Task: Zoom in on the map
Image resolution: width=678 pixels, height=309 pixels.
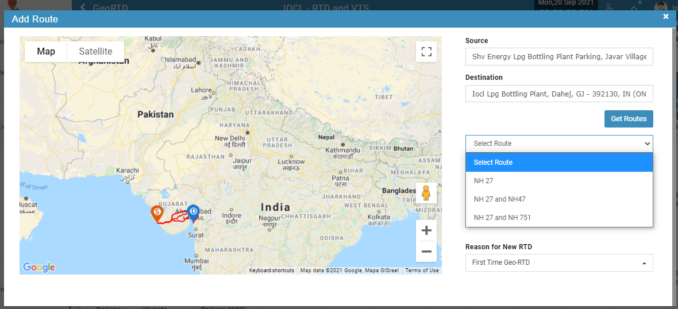Action: [426, 230]
